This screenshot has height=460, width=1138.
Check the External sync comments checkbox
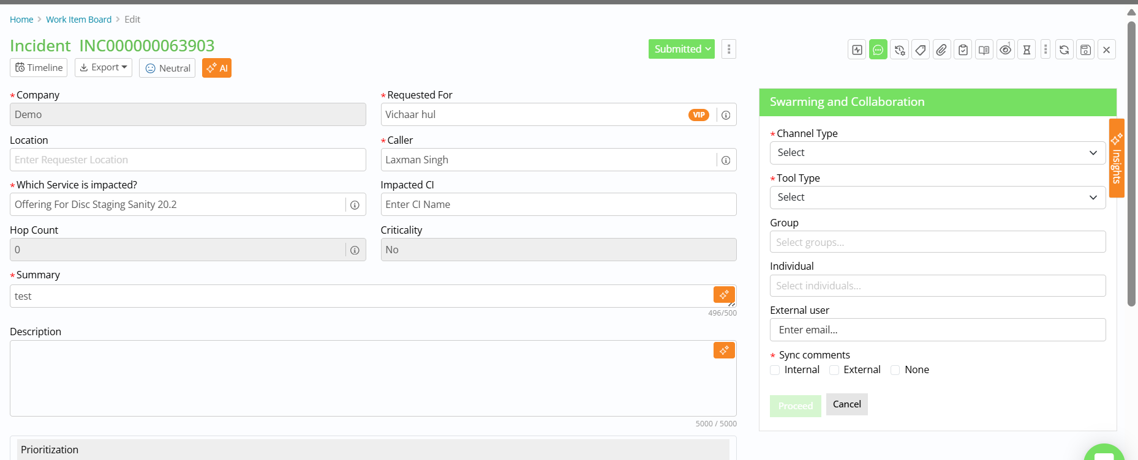[x=834, y=370]
